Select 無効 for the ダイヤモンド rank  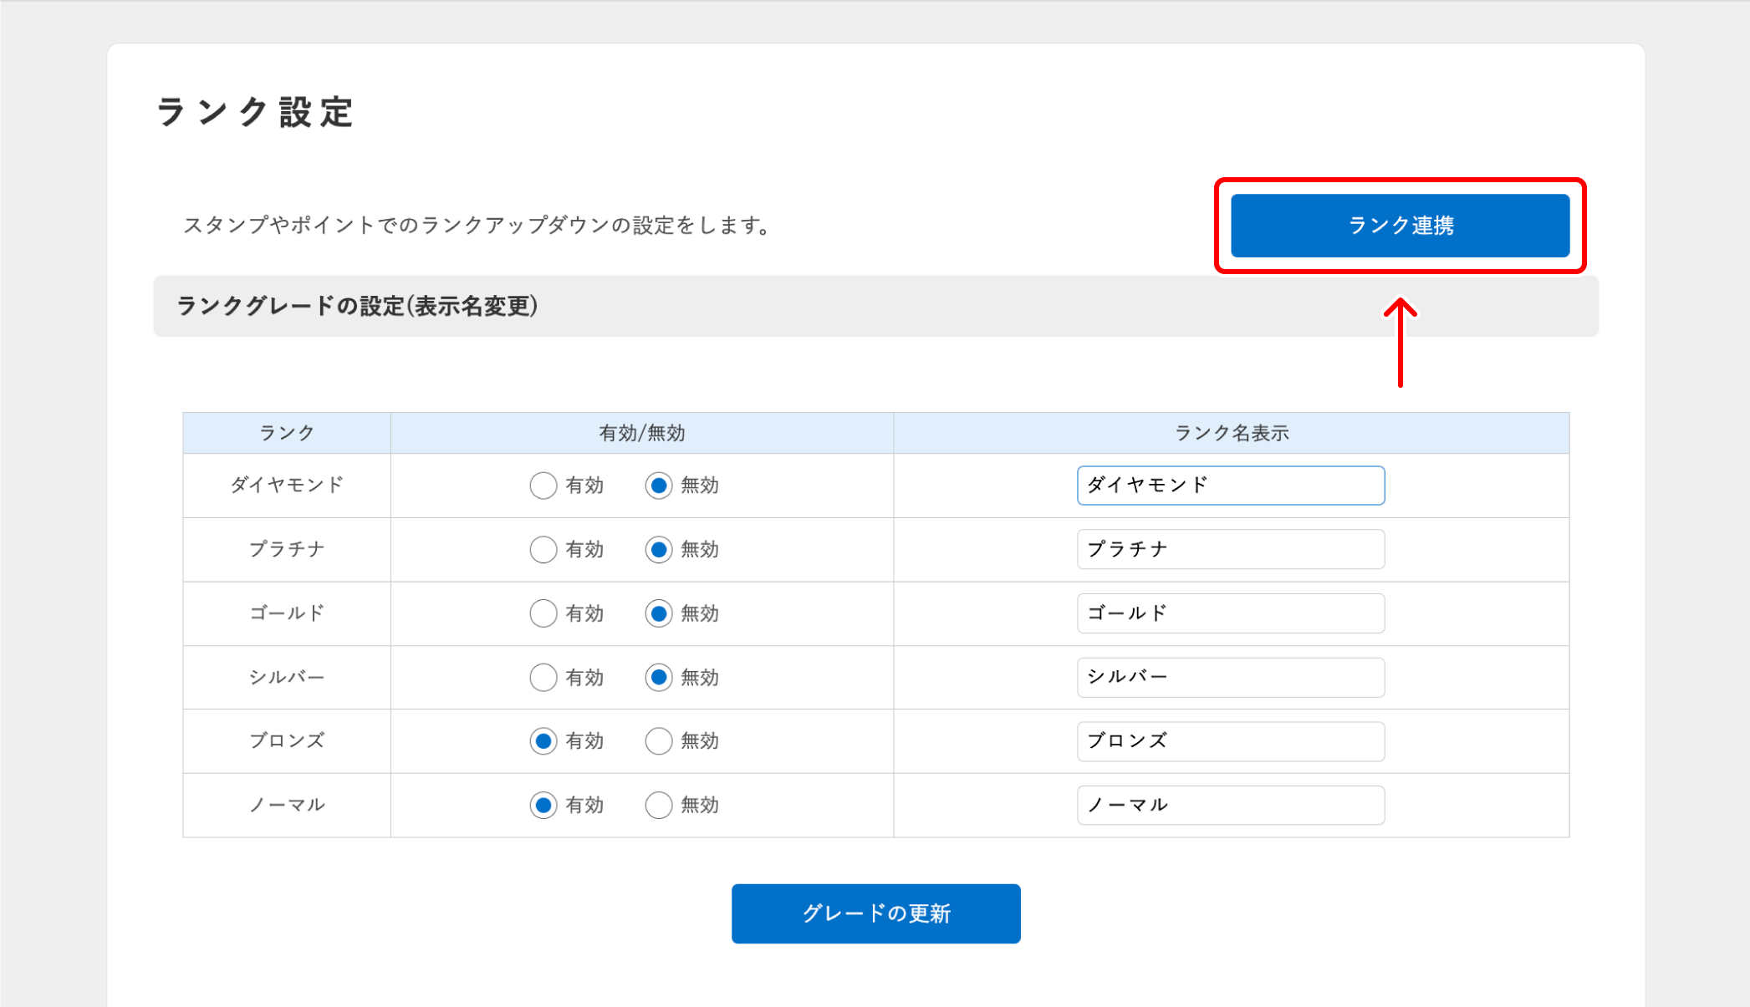pos(659,486)
